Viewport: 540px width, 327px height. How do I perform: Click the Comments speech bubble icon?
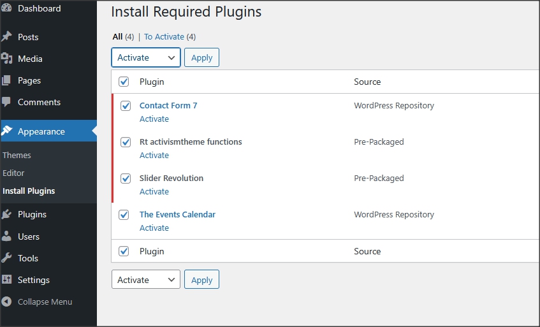[7, 102]
